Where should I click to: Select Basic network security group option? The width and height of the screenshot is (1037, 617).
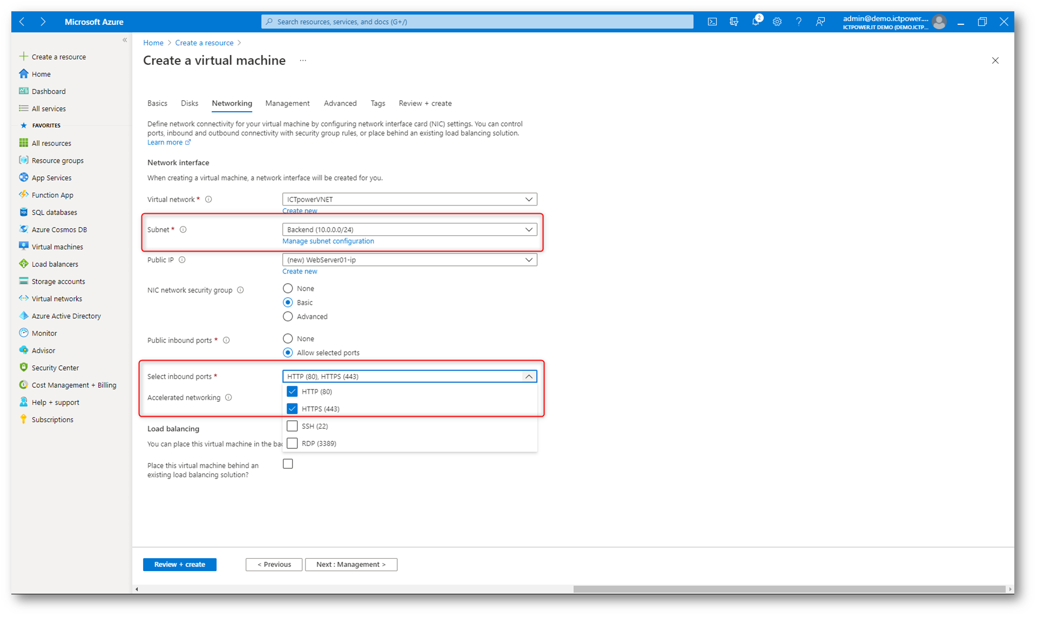coord(288,302)
